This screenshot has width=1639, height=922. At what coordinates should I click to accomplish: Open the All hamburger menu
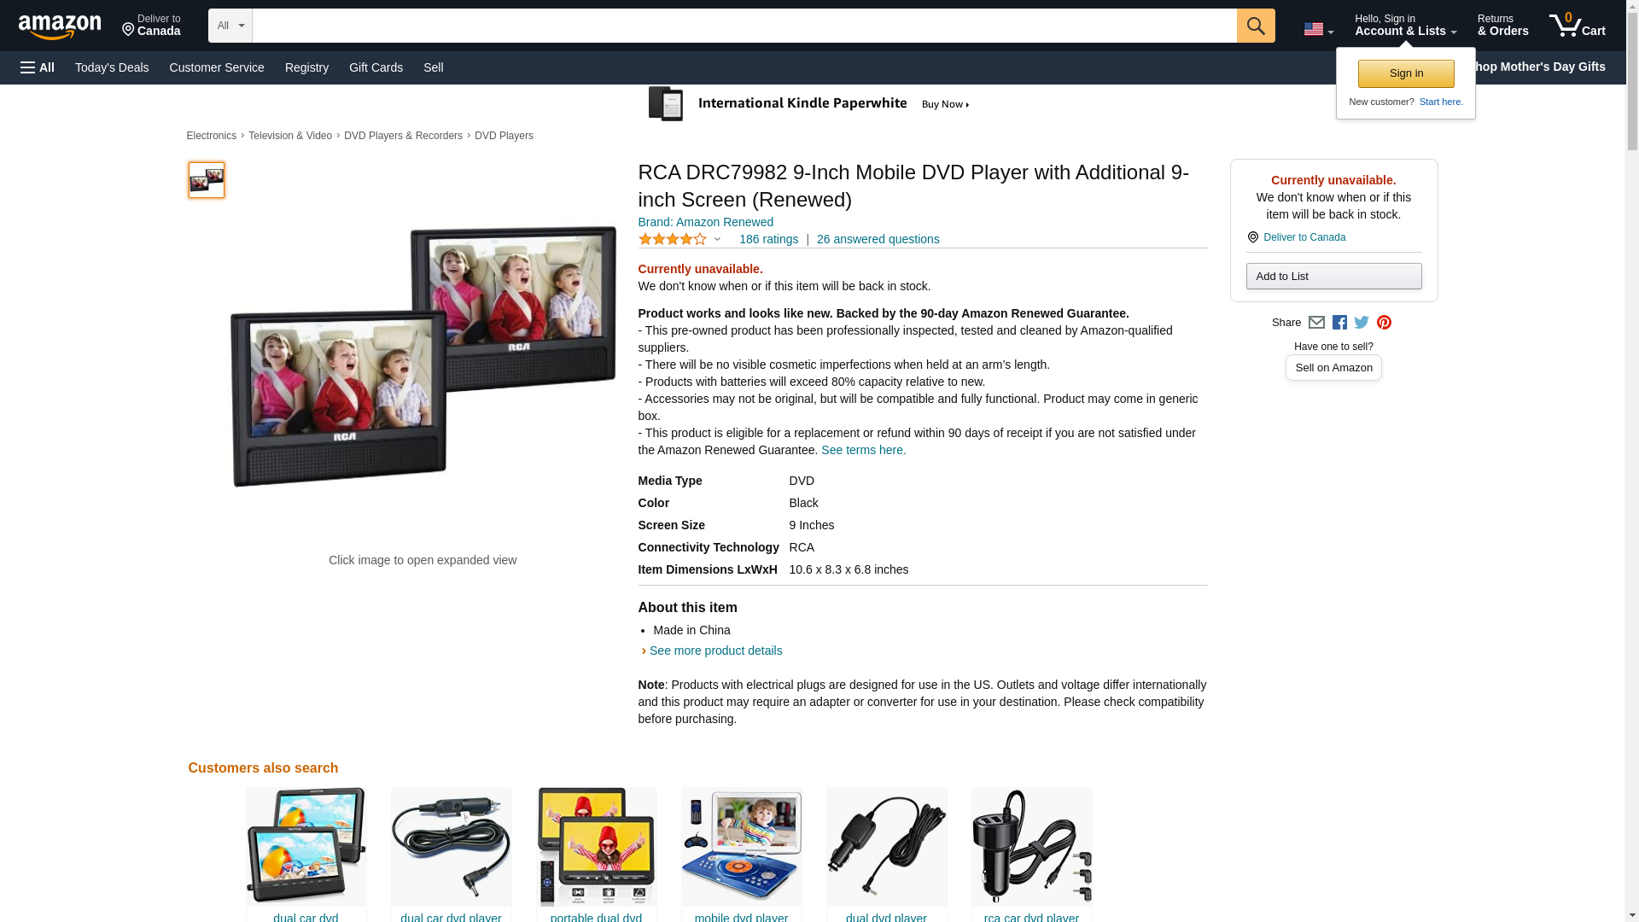[38, 67]
